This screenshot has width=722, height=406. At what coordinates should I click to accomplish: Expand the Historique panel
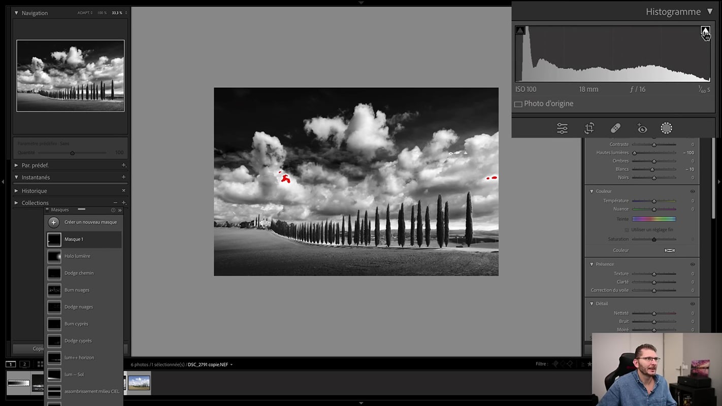[16, 191]
